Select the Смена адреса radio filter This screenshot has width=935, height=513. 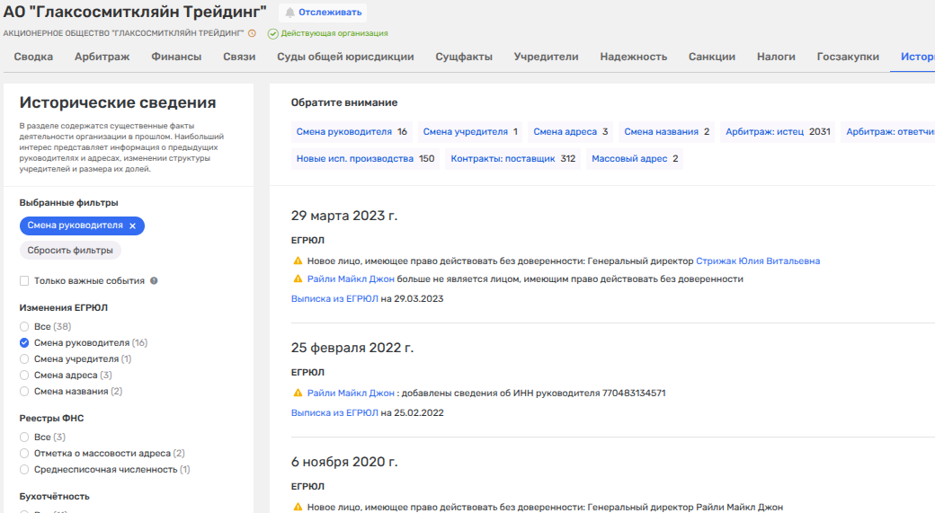click(25, 376)
